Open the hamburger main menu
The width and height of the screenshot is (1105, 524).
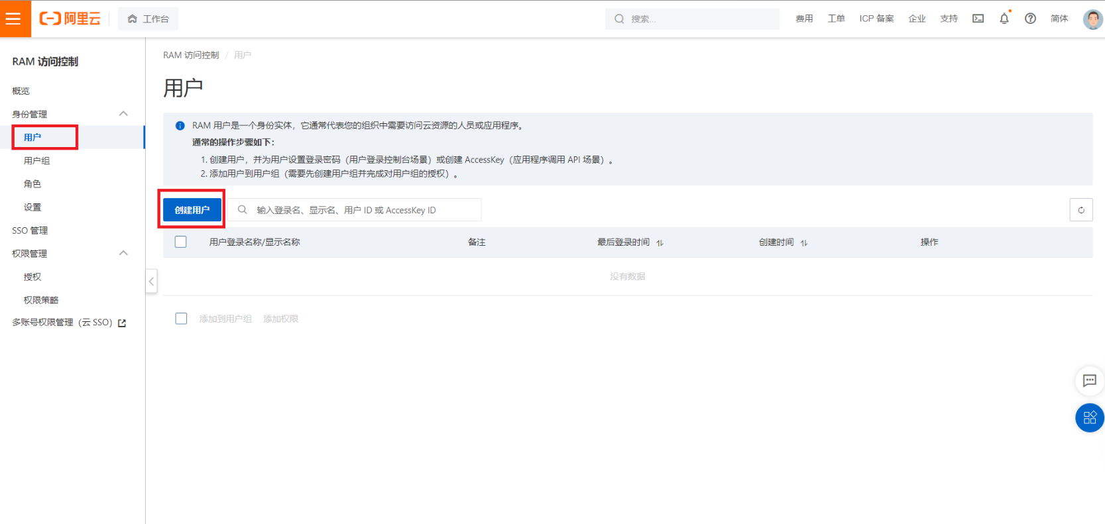click(x=15, y=19)
